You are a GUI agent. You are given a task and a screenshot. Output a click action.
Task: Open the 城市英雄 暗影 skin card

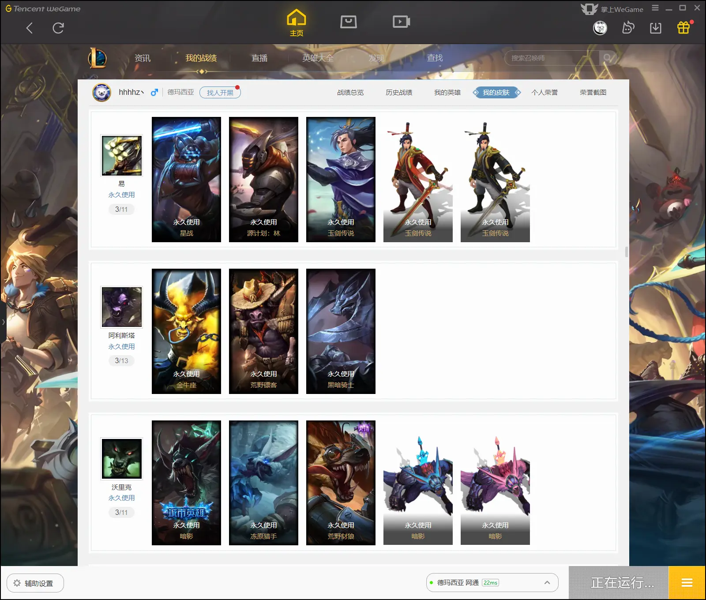pos(186,483)
